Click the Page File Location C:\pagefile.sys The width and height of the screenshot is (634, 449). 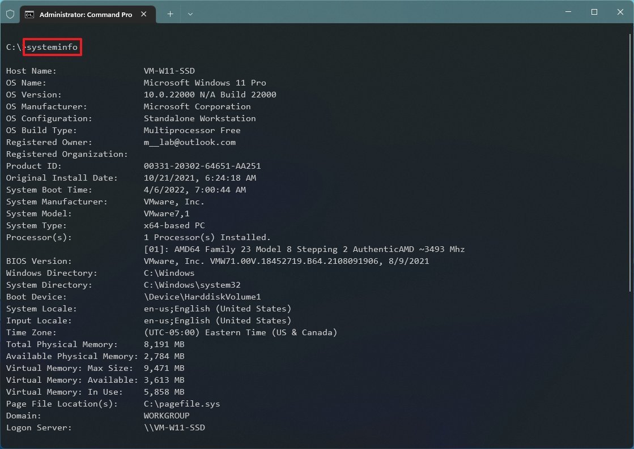click(182, 404)
